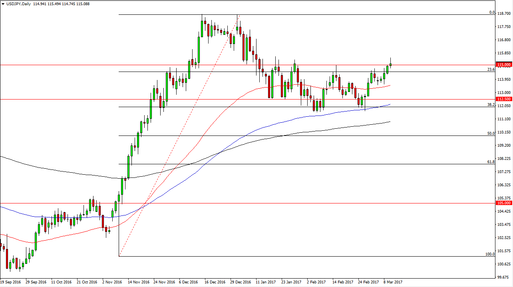513x287 pixels.
Task: Click the Fibonacci 0.0 level label
Action: click(x=492, y=12)
